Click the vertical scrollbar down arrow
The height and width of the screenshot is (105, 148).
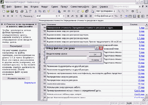(146, 95)
